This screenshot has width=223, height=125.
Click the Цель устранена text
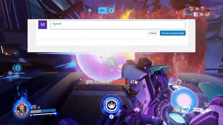pos(98,82)
